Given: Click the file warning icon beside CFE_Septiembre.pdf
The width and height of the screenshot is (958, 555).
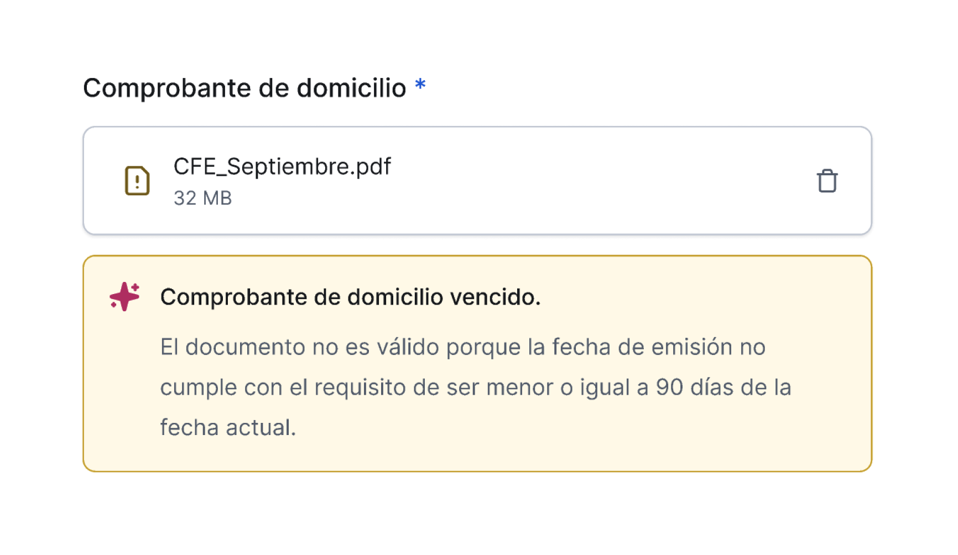Looking at the screenshot, I should click(x=137, y=181).
